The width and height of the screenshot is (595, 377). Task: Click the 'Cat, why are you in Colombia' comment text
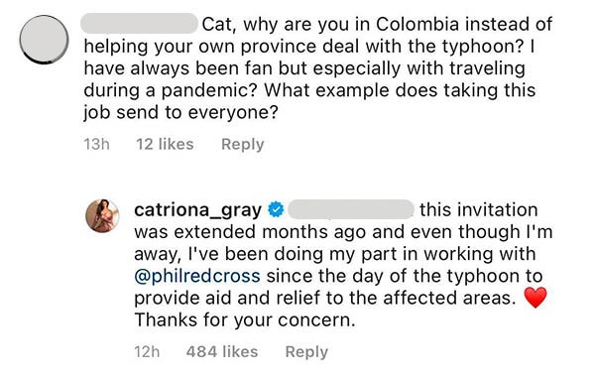(330, 24)
